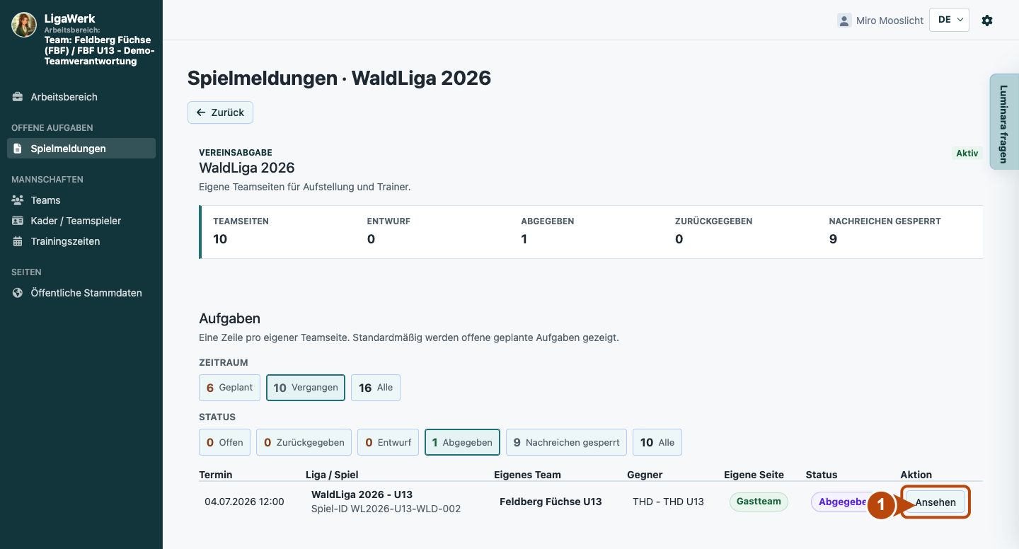The height and width of the screenshot is (549, 1019).
Task: Open Arbeitsbereich in the sidebar
Action: [81, 97]
